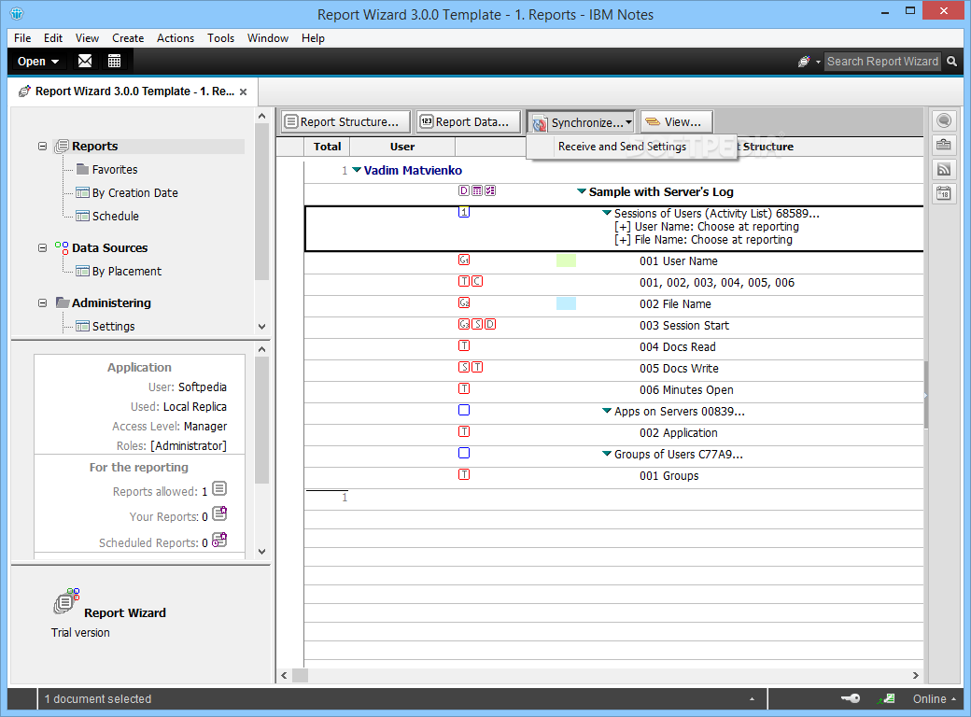This screenshot has width=971, height=717.
Task: Open the toolbox sidebar icon
Action: (x=944, y=145)
